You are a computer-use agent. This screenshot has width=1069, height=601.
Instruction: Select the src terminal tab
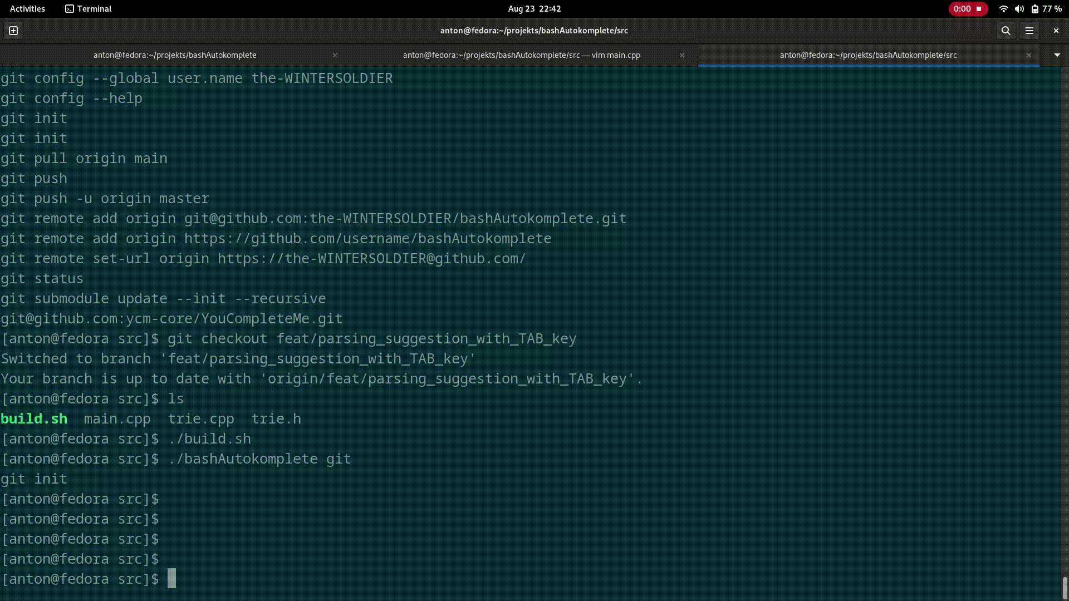[x=867, y=55]
